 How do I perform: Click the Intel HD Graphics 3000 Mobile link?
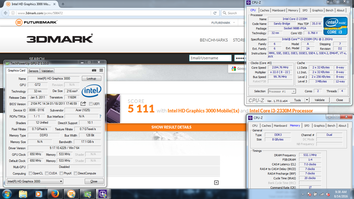(x=203, y=111)
